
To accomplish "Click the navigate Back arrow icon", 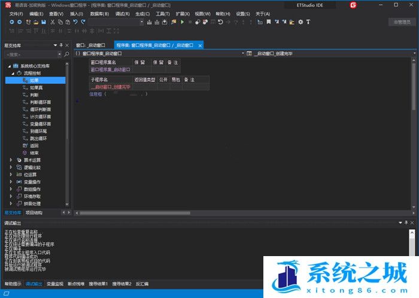I will coord(12,22).
